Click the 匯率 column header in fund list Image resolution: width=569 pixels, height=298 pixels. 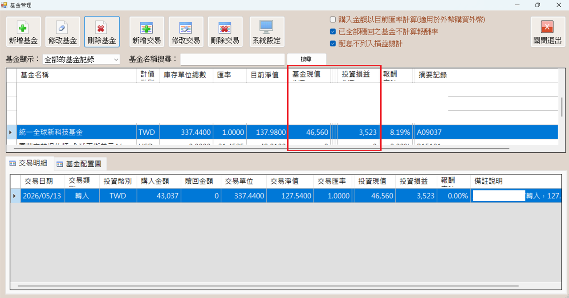pyautogui.click(x=230, y=75)
